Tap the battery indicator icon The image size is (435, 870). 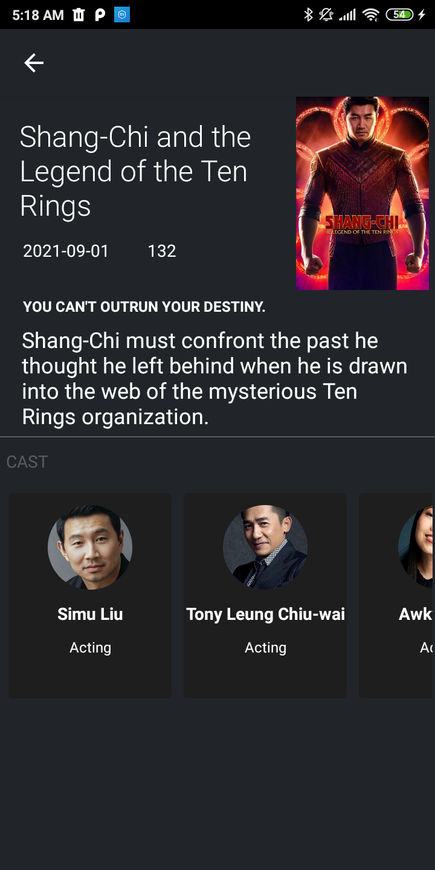(x=399, y=15)
